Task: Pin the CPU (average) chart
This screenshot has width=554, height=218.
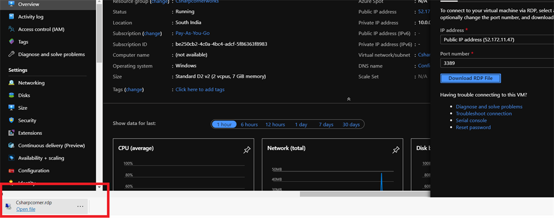Action: pyautogui.click(x=247, y=150)
